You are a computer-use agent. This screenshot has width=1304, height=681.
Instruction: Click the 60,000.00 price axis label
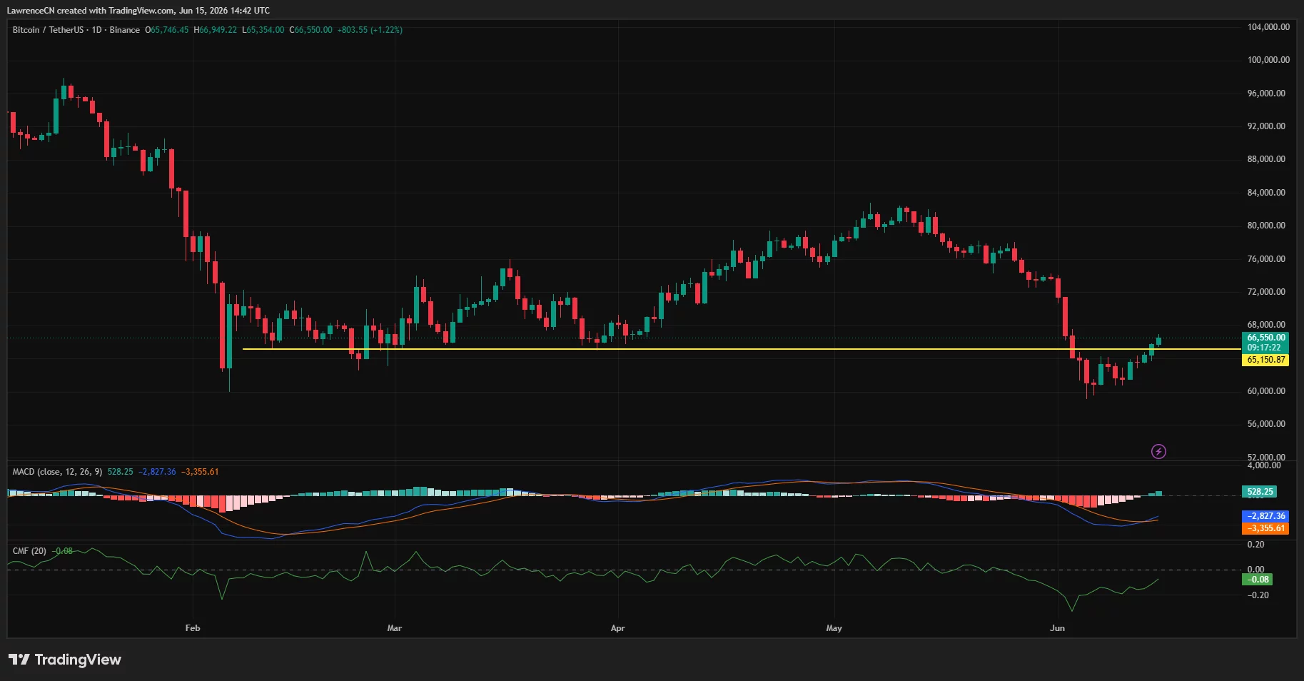pyautogui.click(x=1266, y=391)
